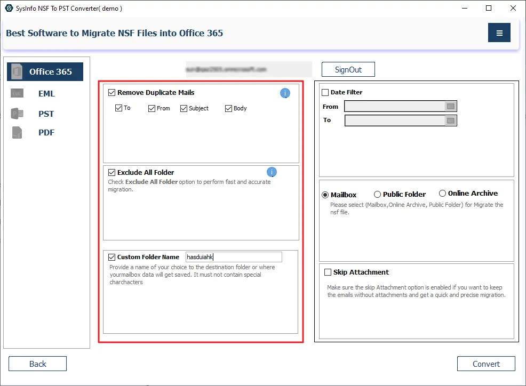Open the hamburger menu in header
The height and width of the screenshot is (386, 526).
coord(499,33)
